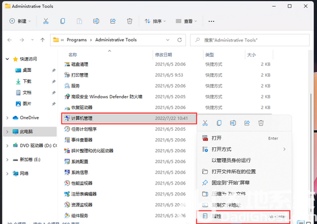Image resolution: width=317 pixels, height=224 pixels.
Task: Select 下载 in the navigation pane
Action: coord(27,82)
